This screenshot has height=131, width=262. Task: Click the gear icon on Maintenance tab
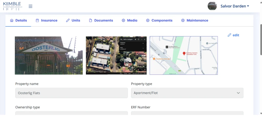183,20
